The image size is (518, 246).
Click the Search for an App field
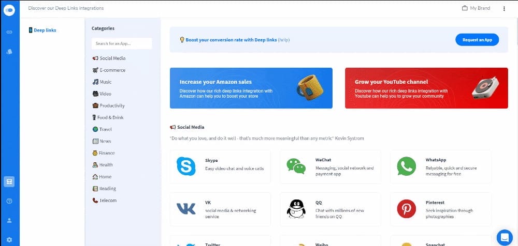[122, 43]
